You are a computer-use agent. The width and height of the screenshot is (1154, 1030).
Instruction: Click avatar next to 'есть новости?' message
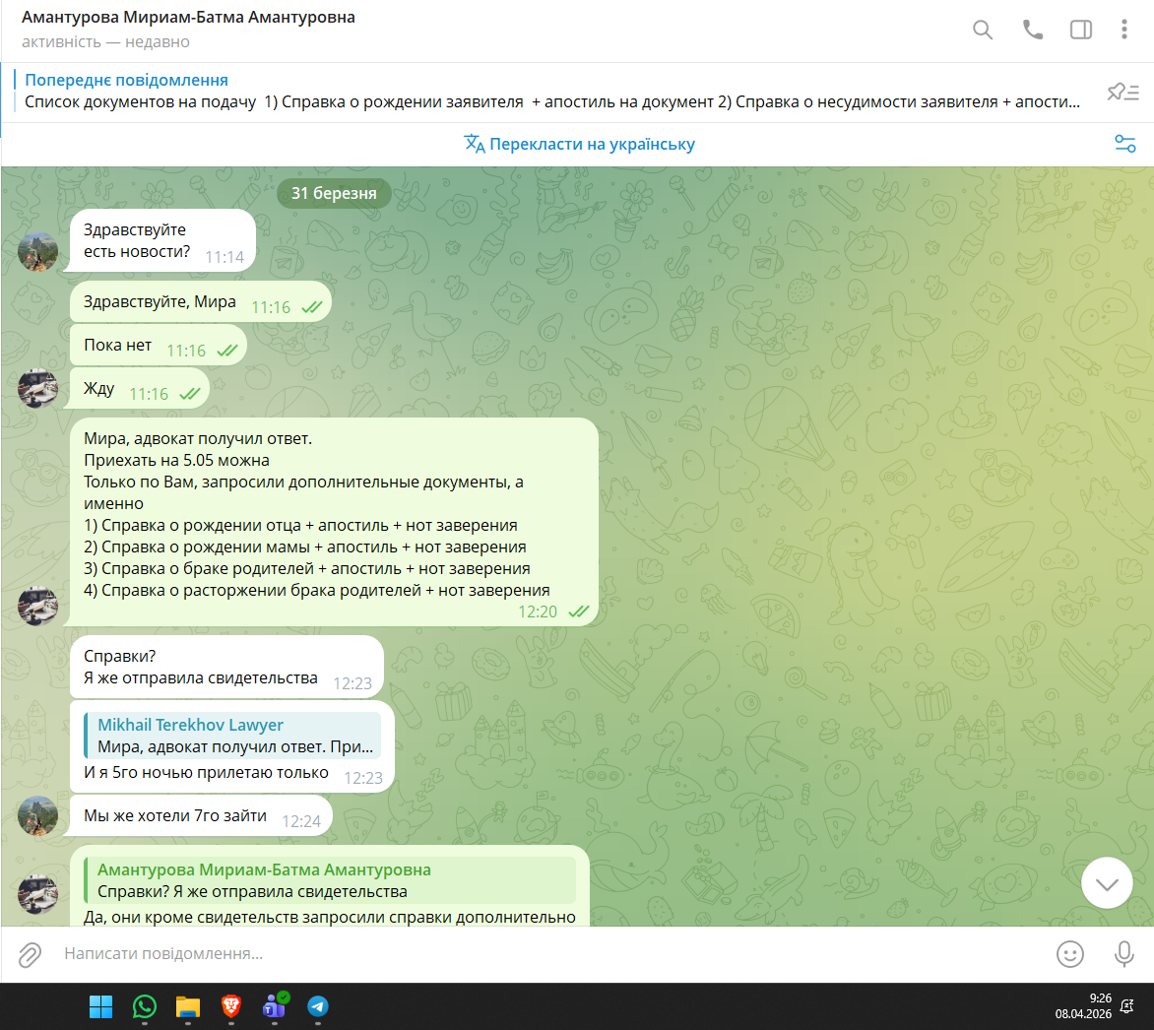37,252
